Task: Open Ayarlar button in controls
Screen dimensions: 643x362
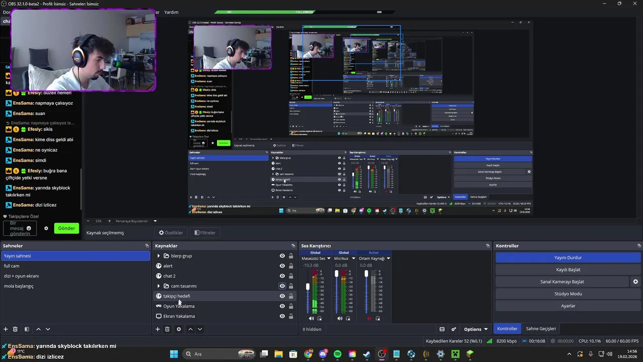Action: click(x=568, y=306)
